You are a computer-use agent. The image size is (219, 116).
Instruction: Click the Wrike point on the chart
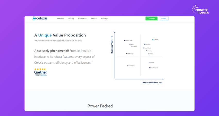(x=149, y=54)
